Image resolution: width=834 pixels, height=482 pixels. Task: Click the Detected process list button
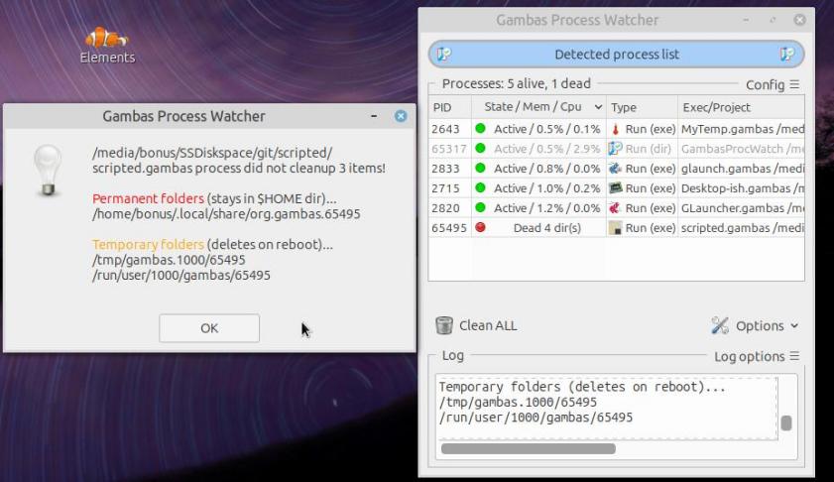(616, 55)
